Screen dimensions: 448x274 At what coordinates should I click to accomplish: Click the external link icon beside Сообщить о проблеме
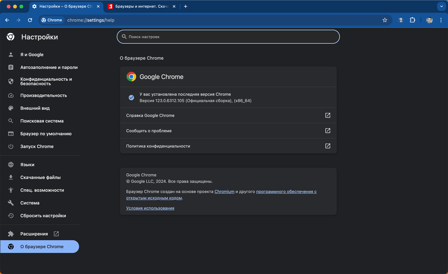328,131
